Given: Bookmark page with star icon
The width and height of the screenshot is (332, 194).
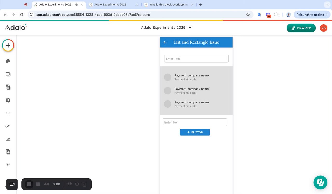Looking at the screenshot, I should click(248, 15).
